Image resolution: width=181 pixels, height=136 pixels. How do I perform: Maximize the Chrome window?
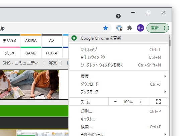point(148,12)
